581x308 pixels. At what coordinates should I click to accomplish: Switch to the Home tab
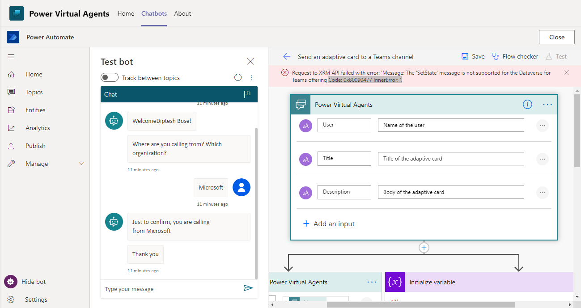click(x=126, y=13)
